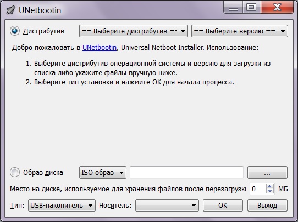Open the Тип USB-накопитель dropdown

(62, 206)
